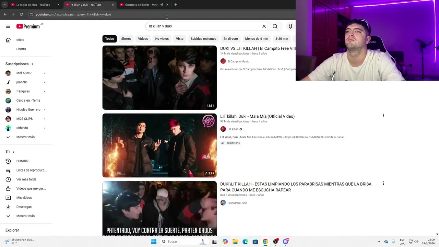Select the '4-20 min' filter chip
The width and height of the screenshot is (439, 247).
click(x=282, y=39)
